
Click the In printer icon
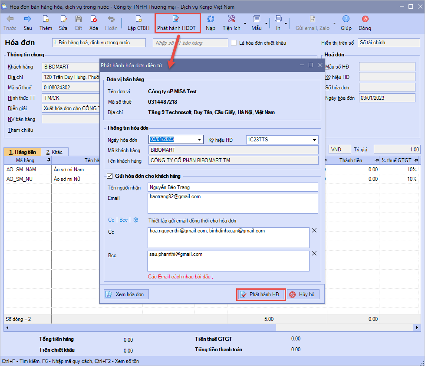(x=278, y=19)
